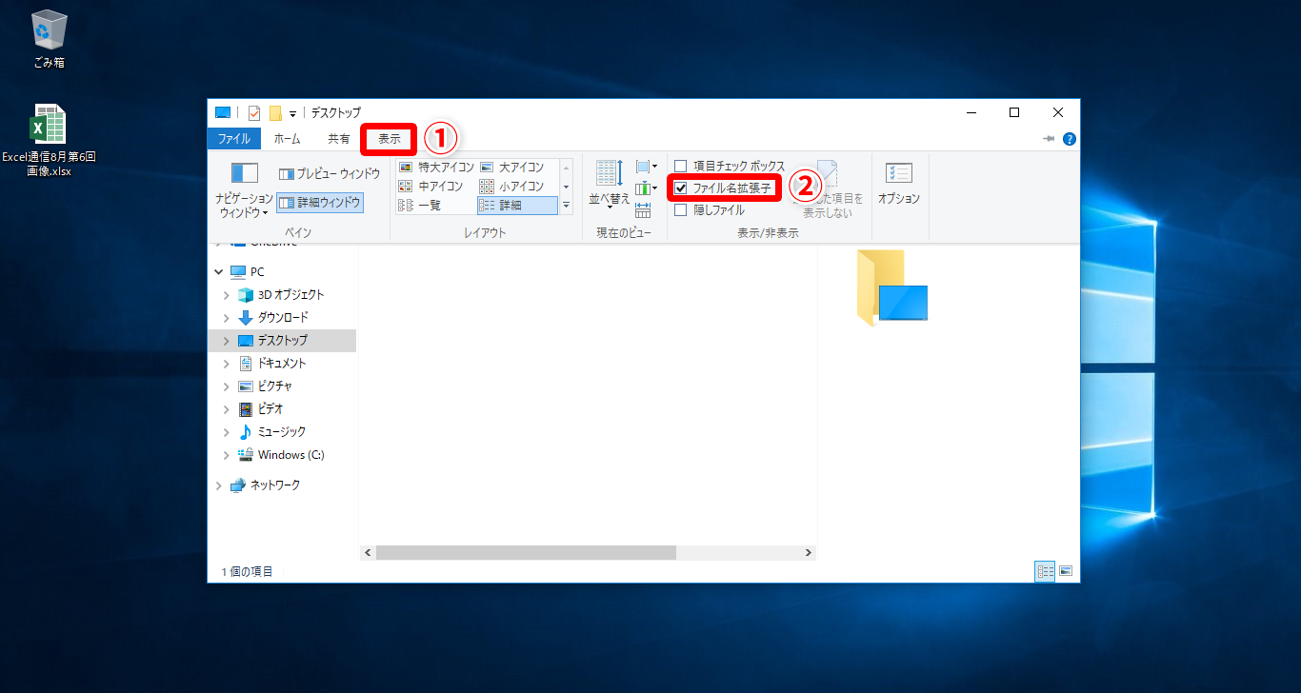
Task: Open the ファイル tab
Action: point(233,139)
